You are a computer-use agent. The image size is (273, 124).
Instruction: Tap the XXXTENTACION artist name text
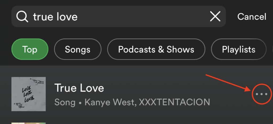point(174,102)
